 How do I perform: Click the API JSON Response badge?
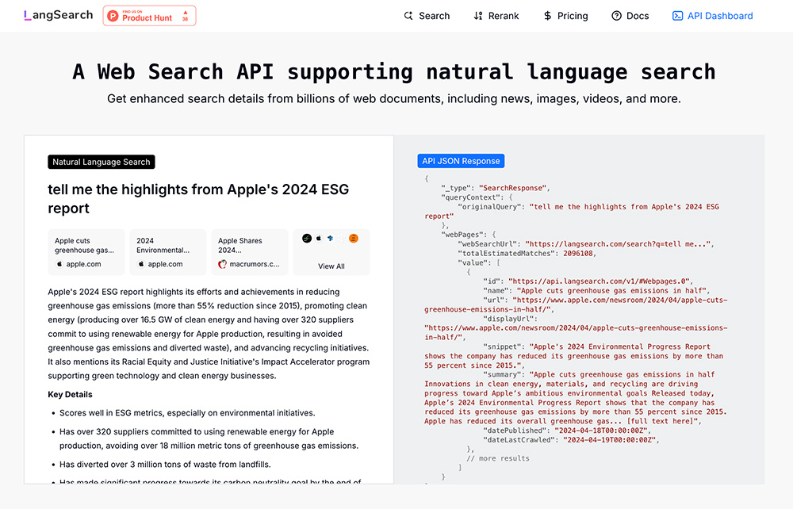tap(461, 161)
